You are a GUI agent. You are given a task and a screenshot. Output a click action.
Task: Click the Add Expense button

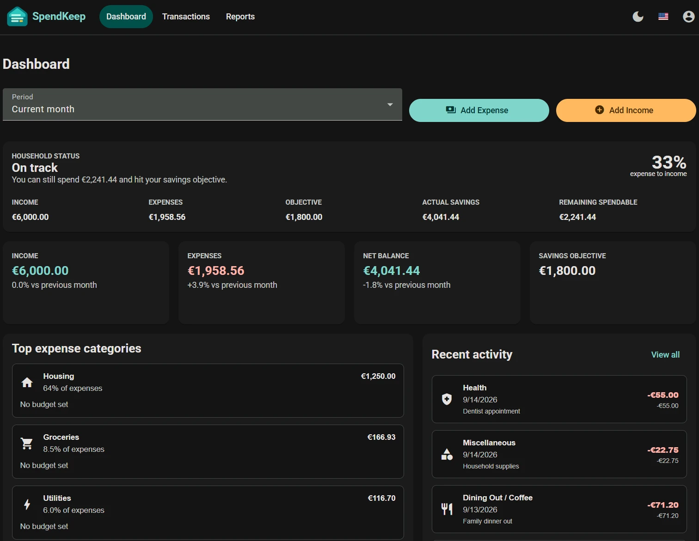pos(479,110)
